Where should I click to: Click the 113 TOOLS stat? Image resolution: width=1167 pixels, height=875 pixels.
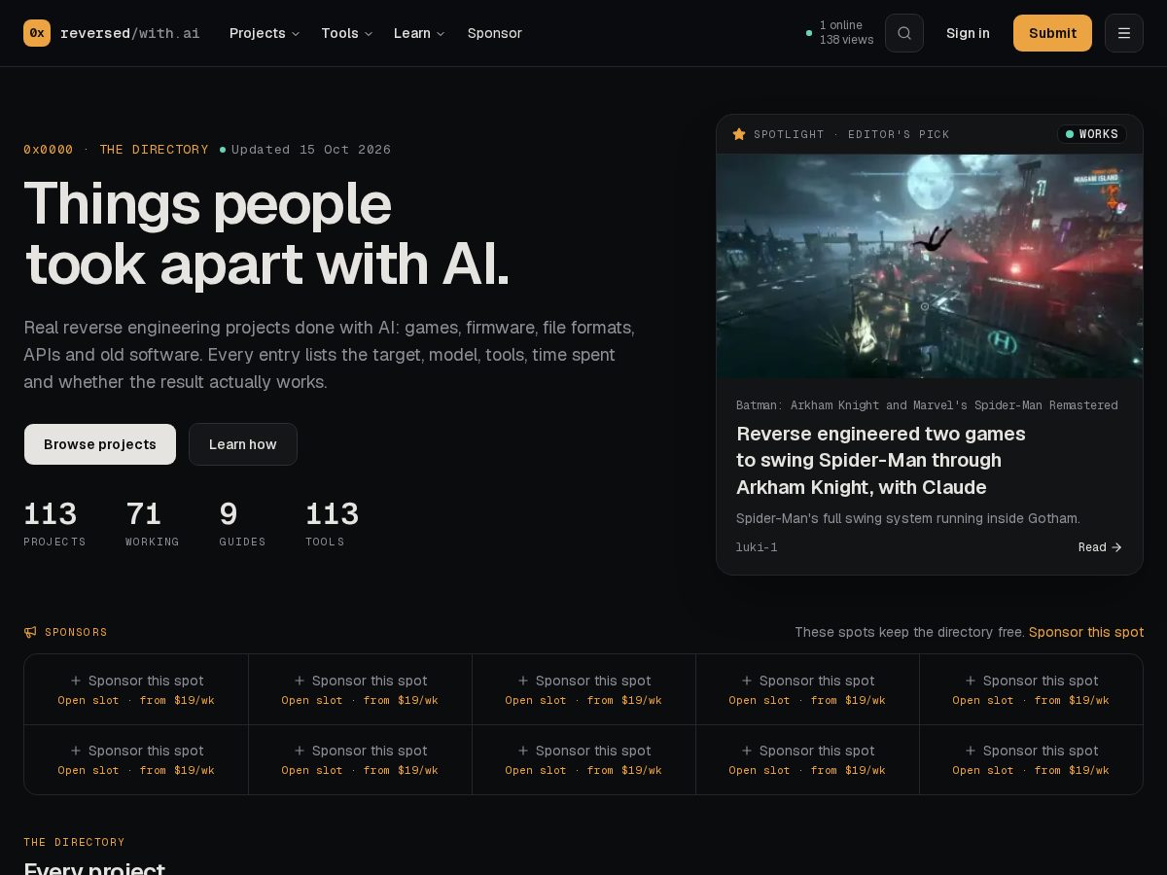332,523
